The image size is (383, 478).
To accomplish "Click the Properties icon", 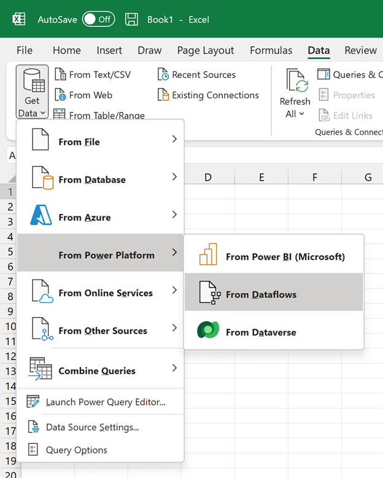I will (323, 95).
